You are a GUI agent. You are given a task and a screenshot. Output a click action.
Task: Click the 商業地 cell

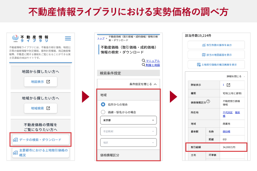232,124
